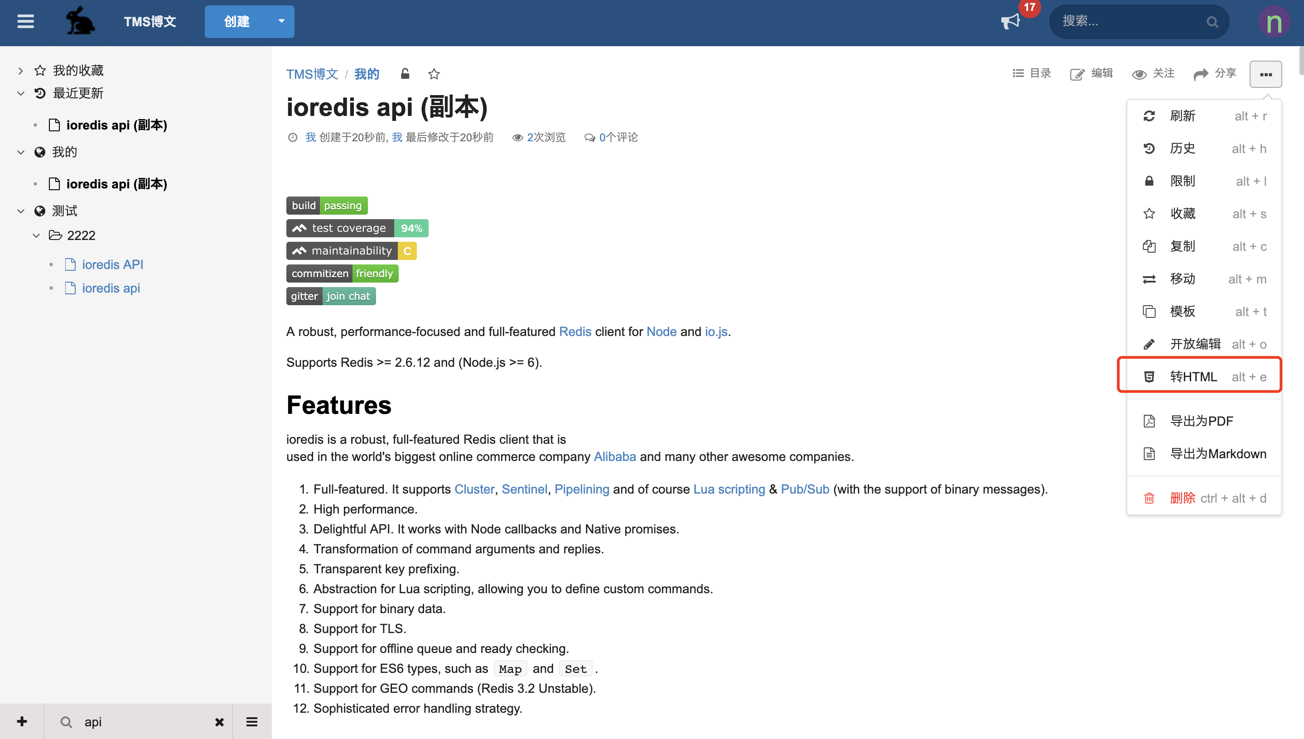Image resolution: width=1304 pixels, height=739 pixels.
Task: Select 刷新 in the dropdown menu
Action: tap(1204, 116)
